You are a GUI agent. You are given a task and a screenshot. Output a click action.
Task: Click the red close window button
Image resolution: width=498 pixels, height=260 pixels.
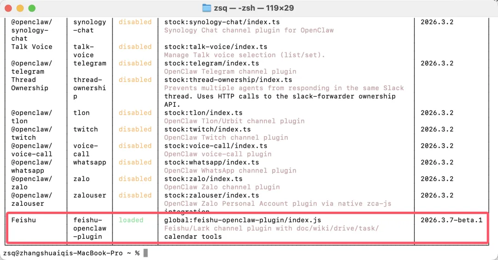(9, 8)
